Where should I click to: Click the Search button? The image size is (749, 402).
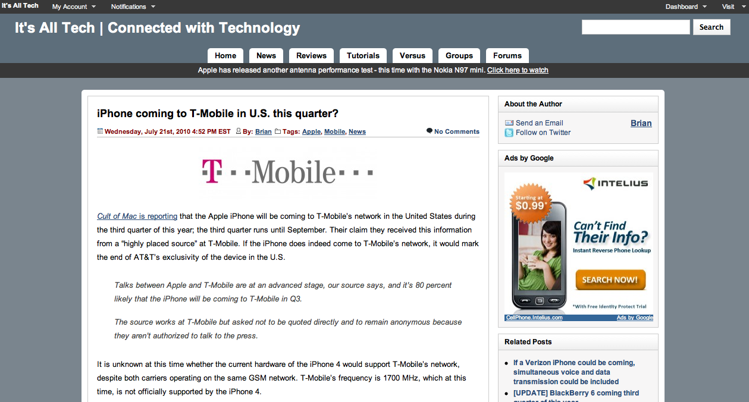[712, 27]
